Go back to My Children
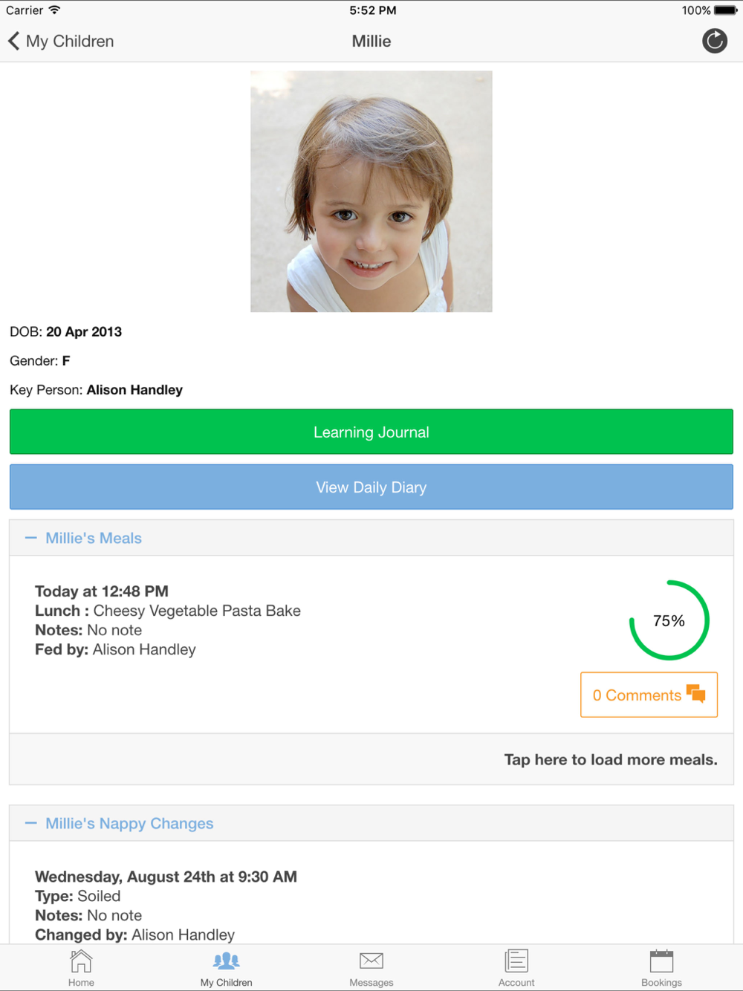743x991 pixels. click(70, 41)
